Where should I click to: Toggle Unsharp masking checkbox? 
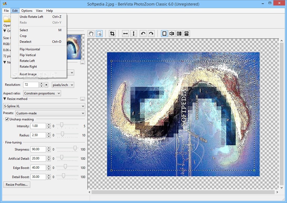[7, 119]
